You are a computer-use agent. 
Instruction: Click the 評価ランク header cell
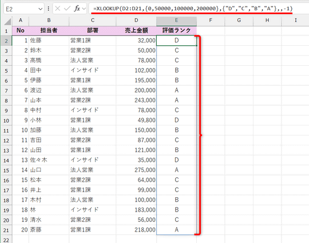point(176,30)
